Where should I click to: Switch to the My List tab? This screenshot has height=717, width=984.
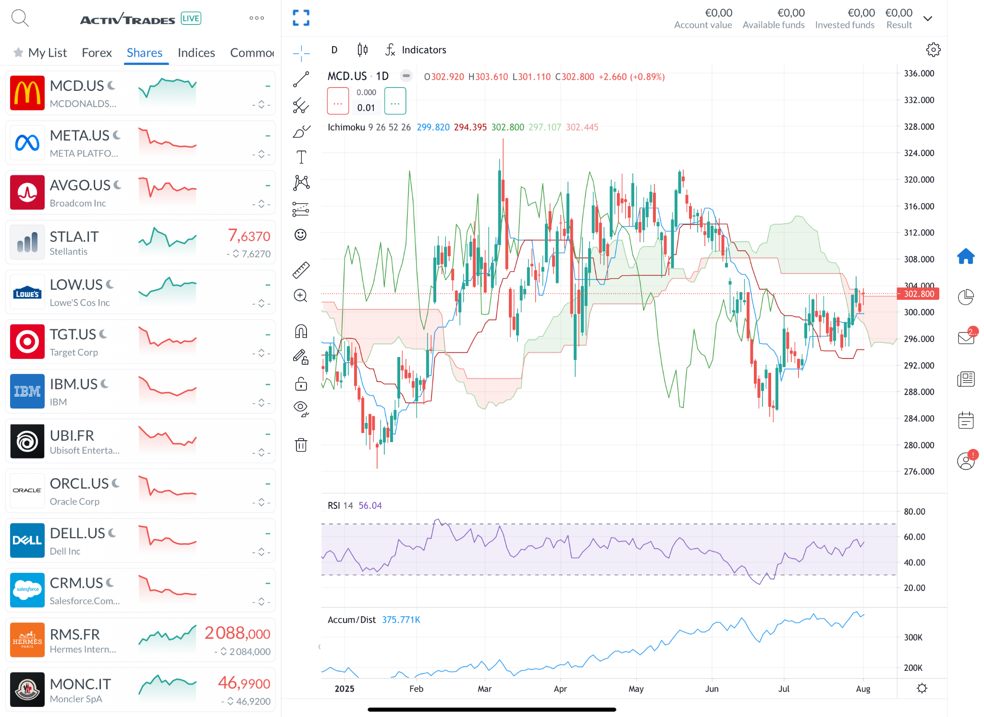(40, 52)
